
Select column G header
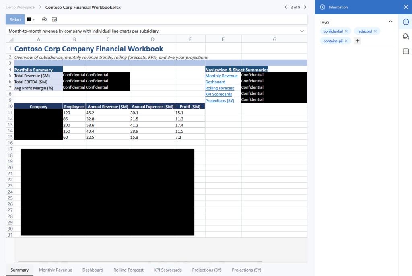tap(274, 39)
